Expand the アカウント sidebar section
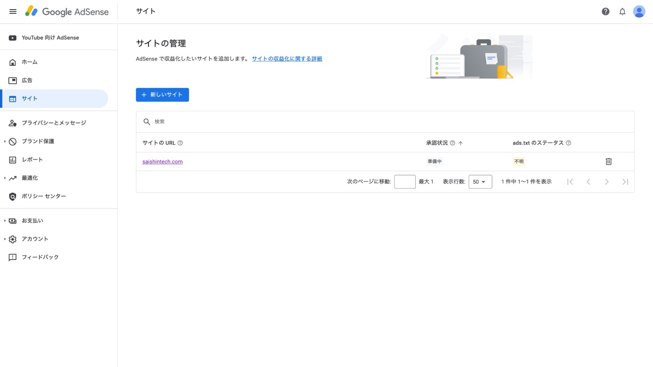The image size is (653, 367). point(35,239)
